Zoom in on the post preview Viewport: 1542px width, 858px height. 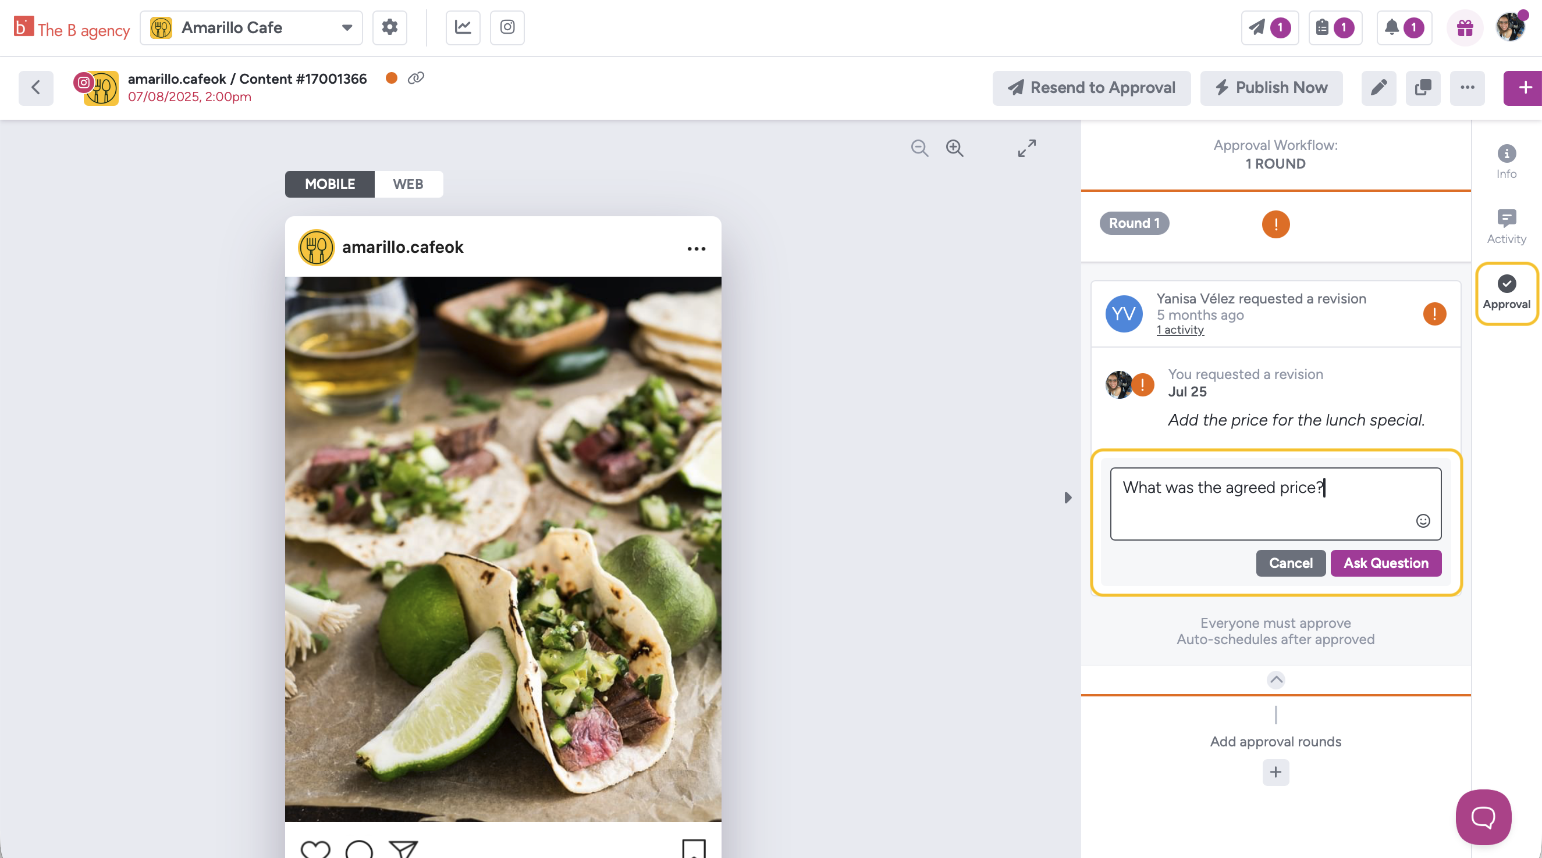tap(955, 148)
